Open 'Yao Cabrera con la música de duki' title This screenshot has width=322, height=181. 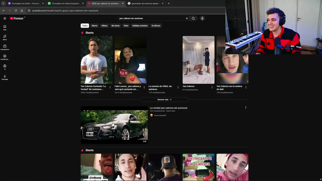point(229,88)
